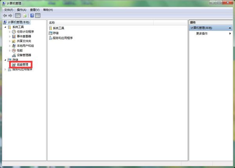This screenshot has height=168, width=235.
Task: Click the Export List toolbar icon
Action: pyautogui.click(x=25, y=16)
